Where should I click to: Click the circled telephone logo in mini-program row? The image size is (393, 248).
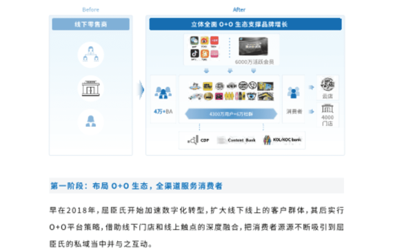click(252, 86)
